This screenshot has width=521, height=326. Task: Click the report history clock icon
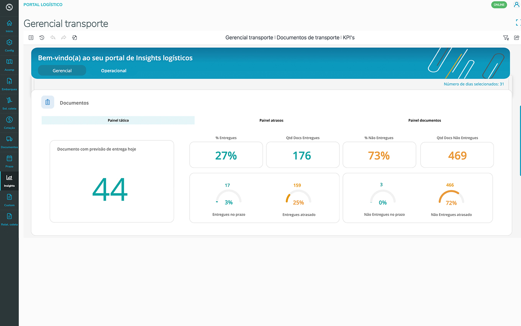click(42, 38)
